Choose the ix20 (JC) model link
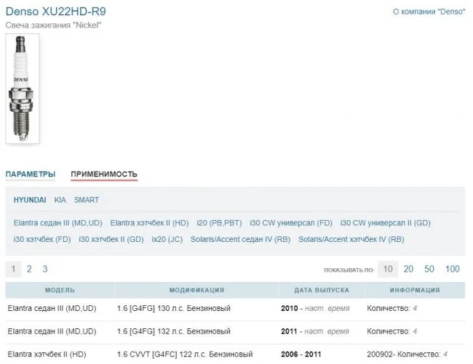Viewport: 473px width, 364px height. tap(167, 239)
